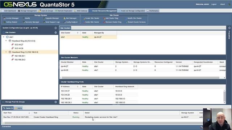
Task: Click System Configuration panel header icon
Action: tap(55, 28)
